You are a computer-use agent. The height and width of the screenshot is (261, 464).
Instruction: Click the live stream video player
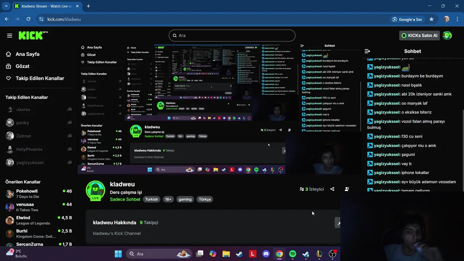coord(219,109)
